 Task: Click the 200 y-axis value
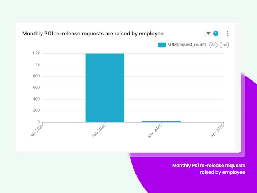pyautogui.click(x=36, y=110)
